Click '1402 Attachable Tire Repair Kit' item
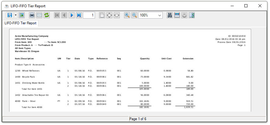The image size is (270, 125). coord(32,95)
